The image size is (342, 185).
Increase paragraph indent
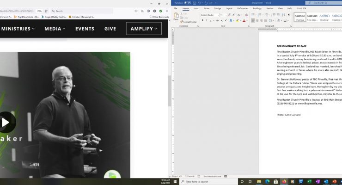click(278, 15)
